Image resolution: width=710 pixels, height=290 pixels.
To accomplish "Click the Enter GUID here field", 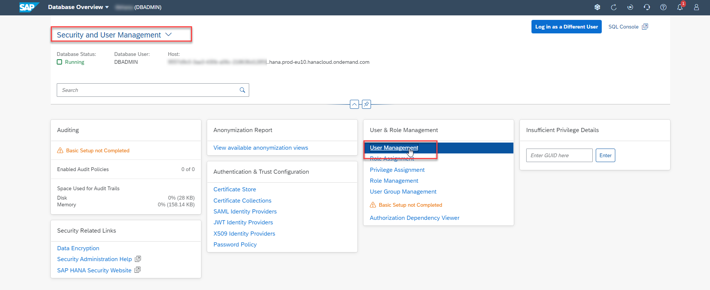I will [559, 155].
